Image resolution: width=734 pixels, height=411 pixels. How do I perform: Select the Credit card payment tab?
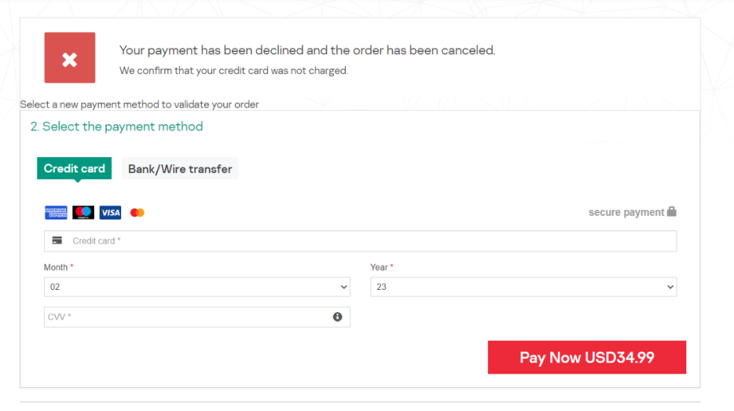[x=74, y=169]
